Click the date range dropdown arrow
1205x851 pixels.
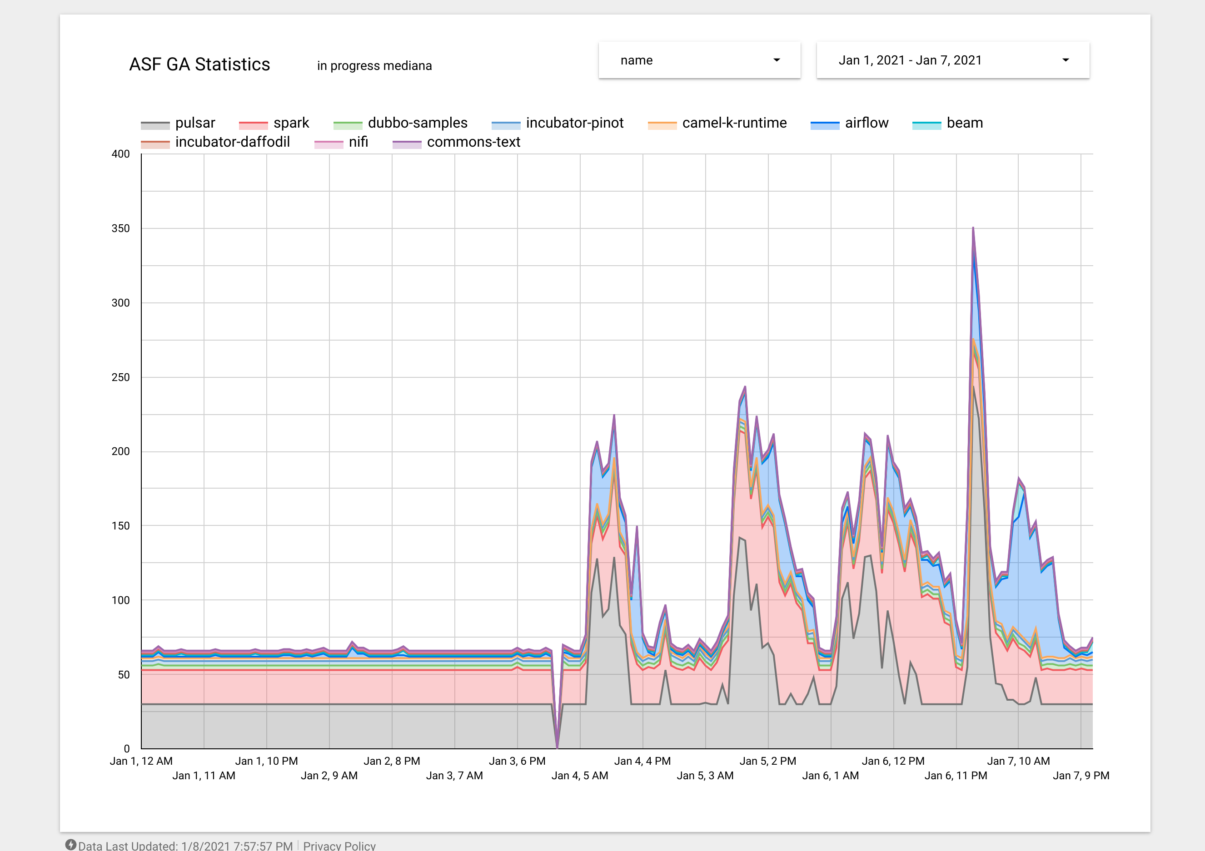[x=1065, y=60]
